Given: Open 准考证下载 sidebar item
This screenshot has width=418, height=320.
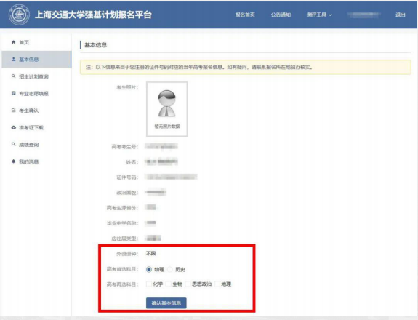Looking at the screenshot, I should (x=36, y=127).
